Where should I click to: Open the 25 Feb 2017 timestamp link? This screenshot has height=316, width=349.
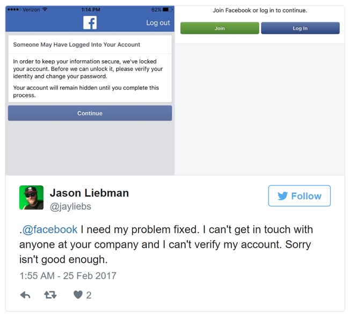68,276
